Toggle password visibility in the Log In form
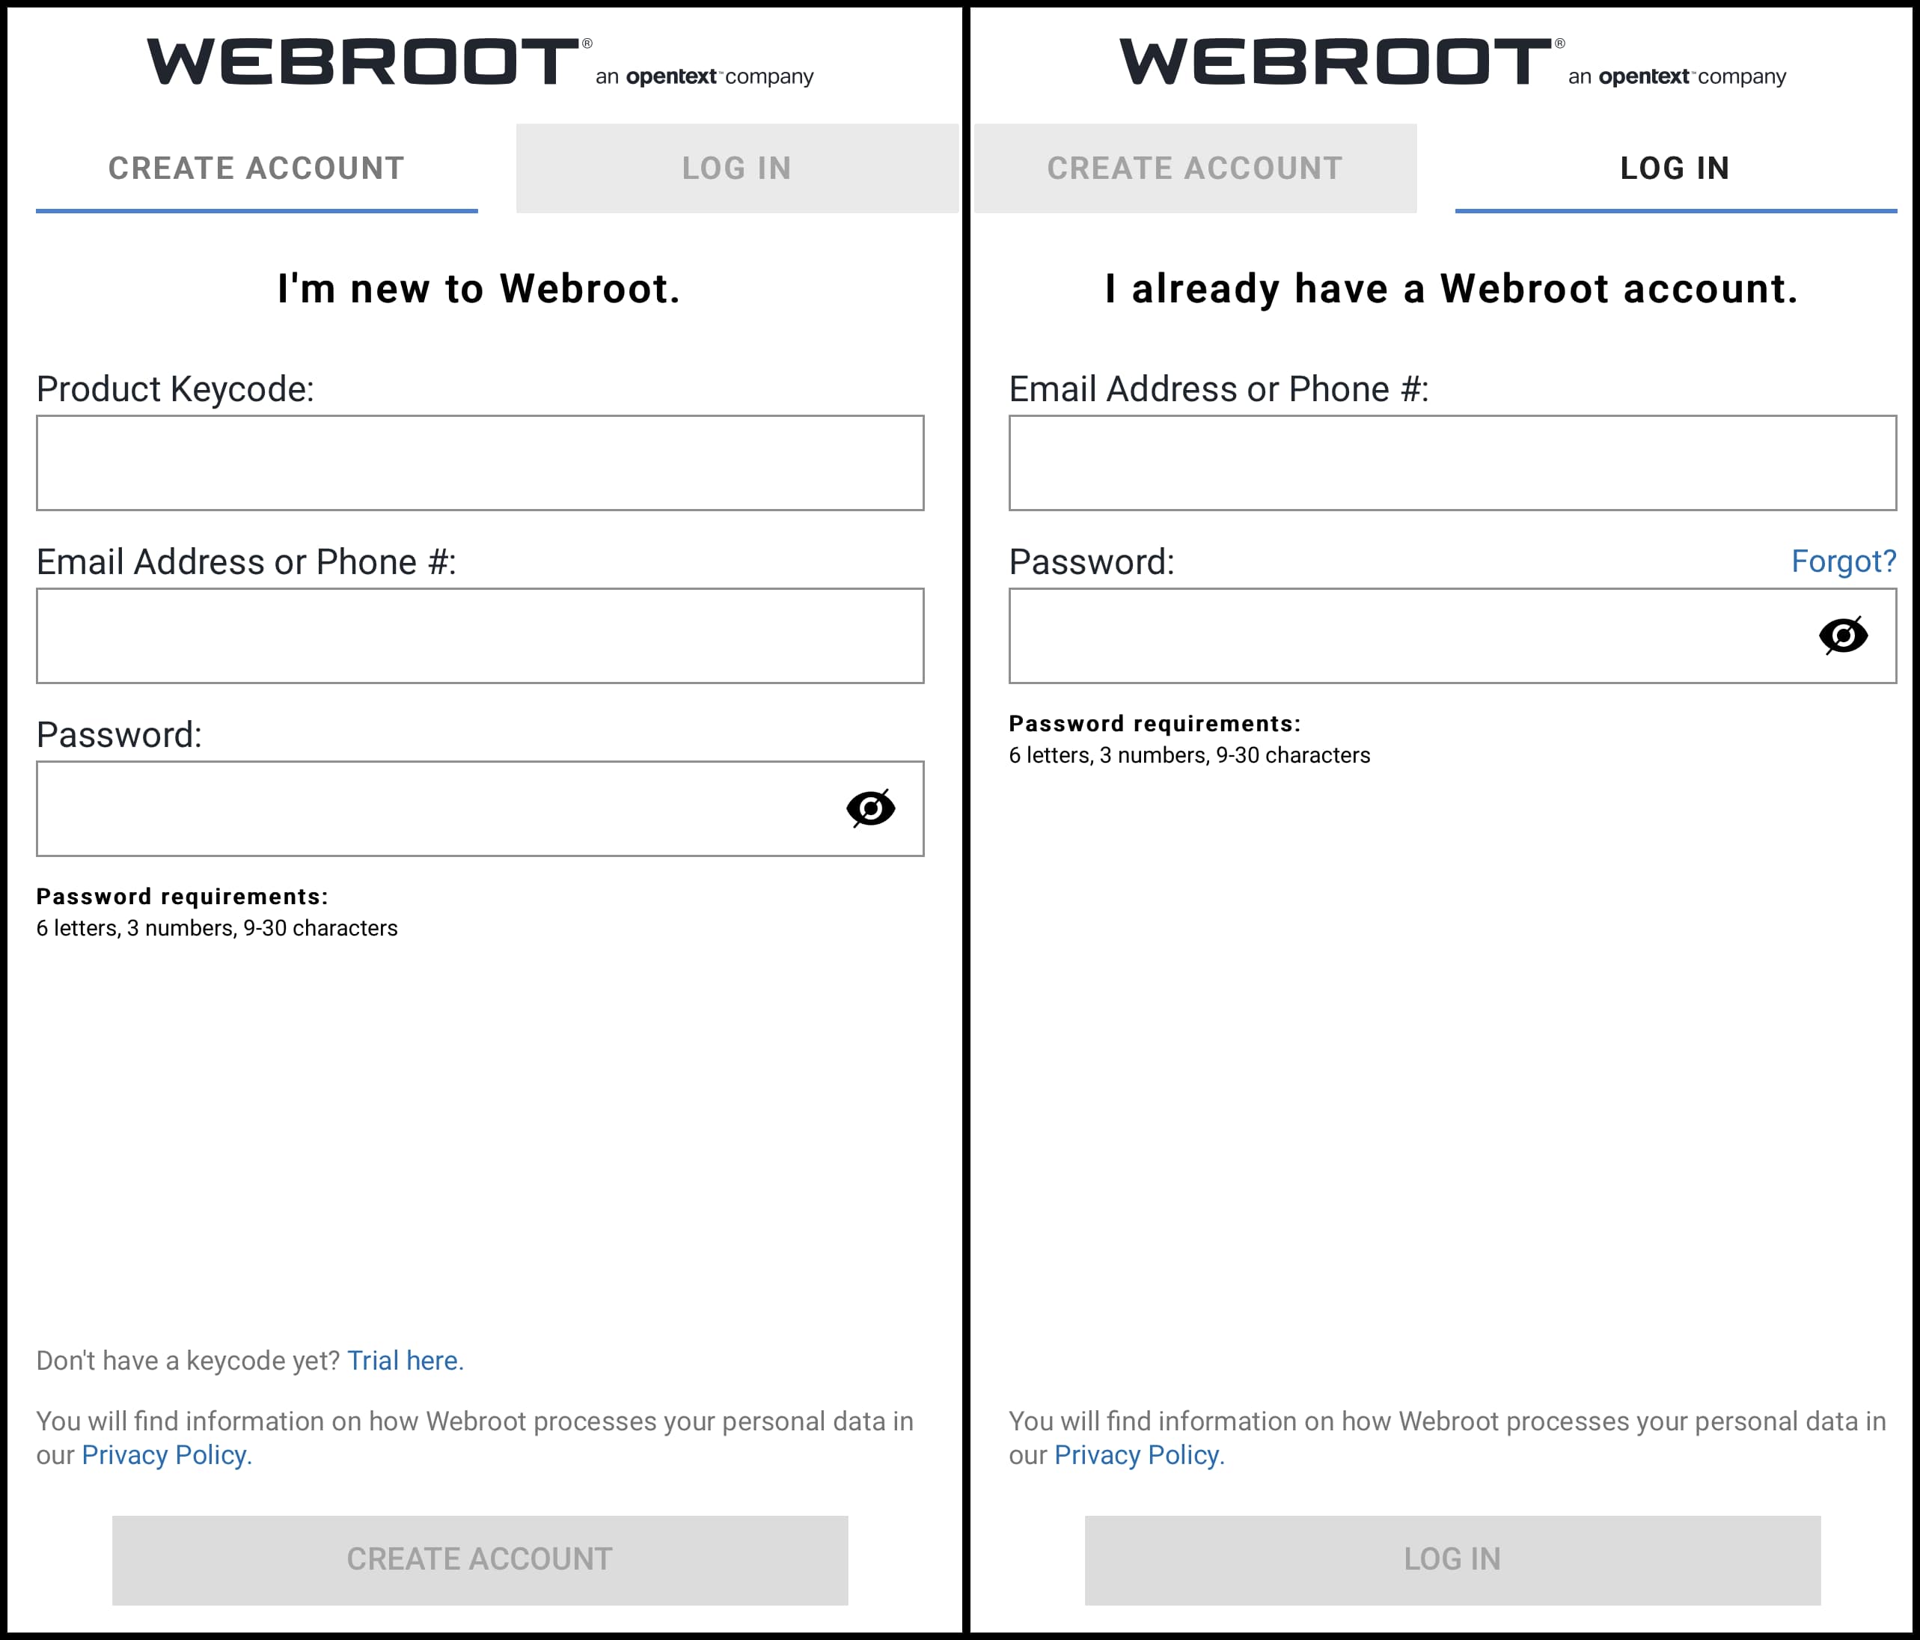This screenshot has width=1920, height=1640. 1842,636
